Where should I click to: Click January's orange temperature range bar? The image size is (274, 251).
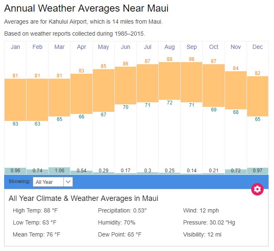point(15,99)
